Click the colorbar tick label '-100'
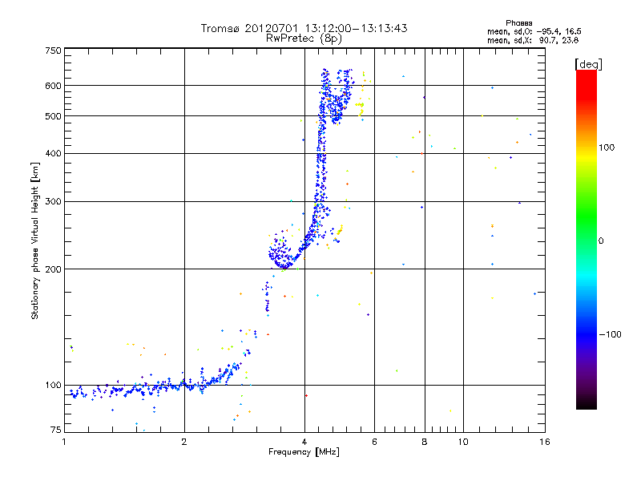 tap(610, 334)
